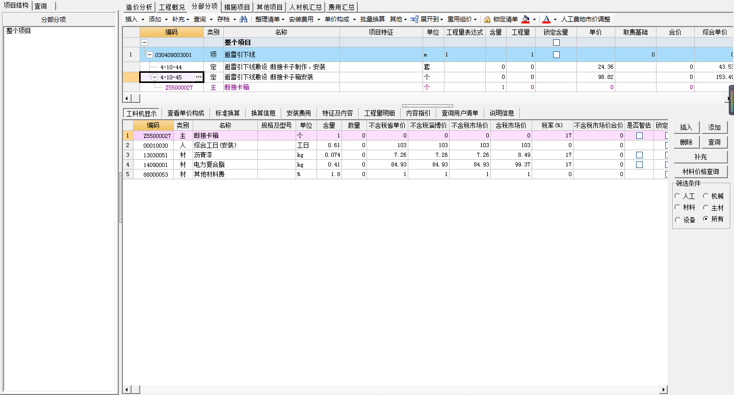Open the 工程量明细 lower tab
734x395 pixels.
click(x=379, y=113)
